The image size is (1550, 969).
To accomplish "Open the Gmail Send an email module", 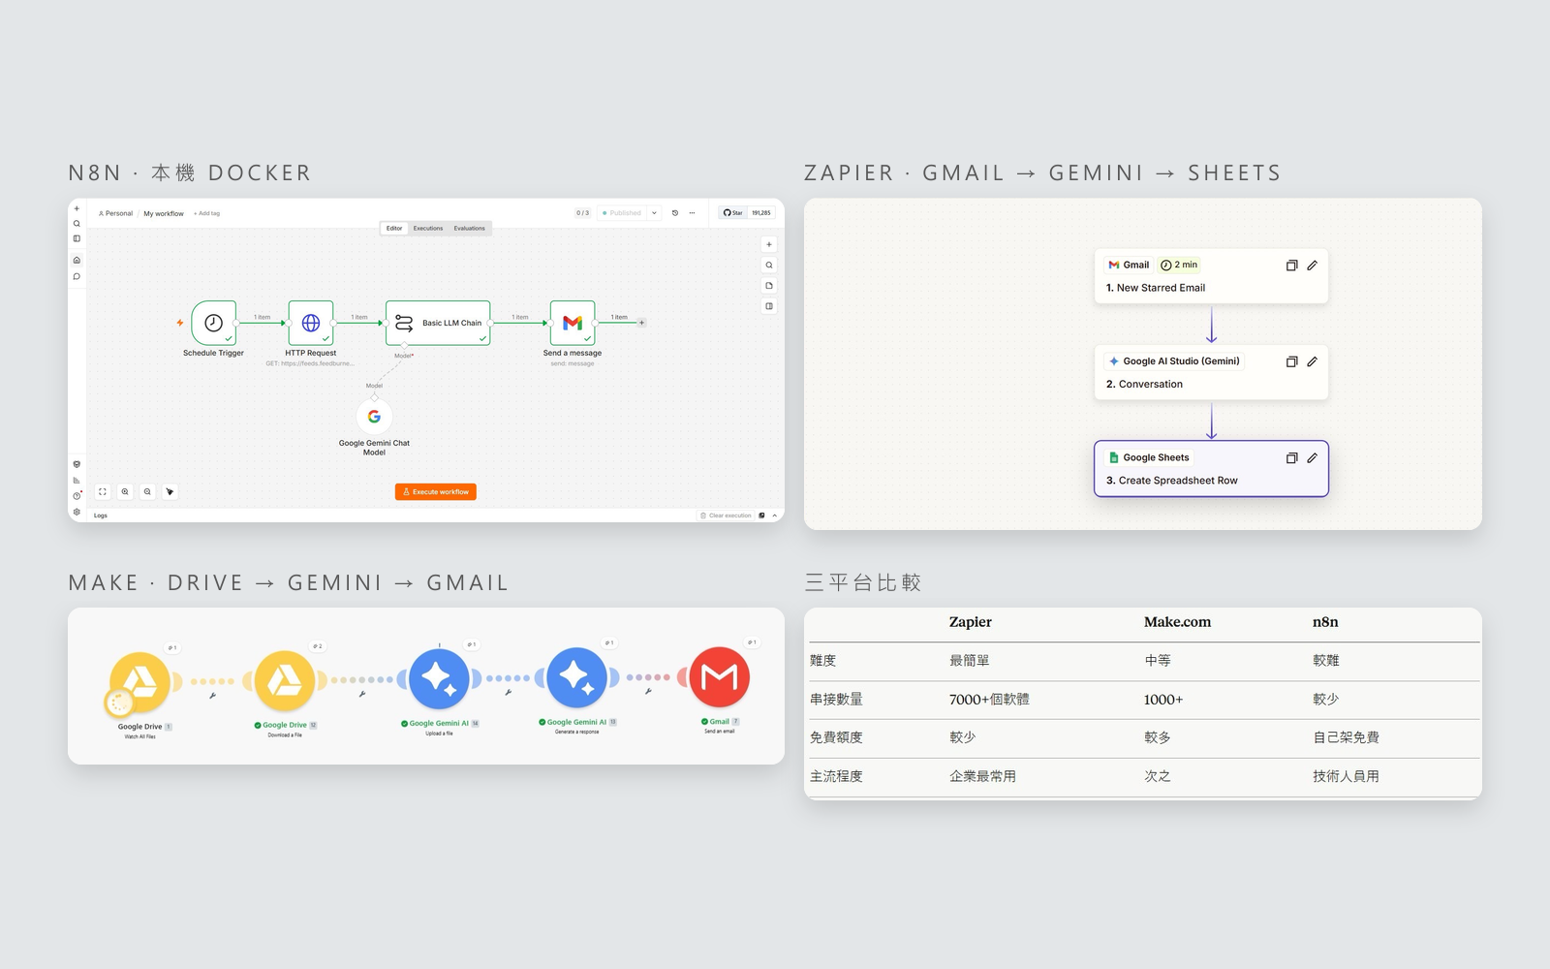I will [719, 676].
